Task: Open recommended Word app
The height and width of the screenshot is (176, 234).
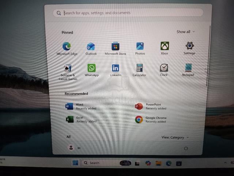Action: (81, 106)
